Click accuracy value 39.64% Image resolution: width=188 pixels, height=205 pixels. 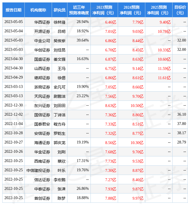pos(83,40)
